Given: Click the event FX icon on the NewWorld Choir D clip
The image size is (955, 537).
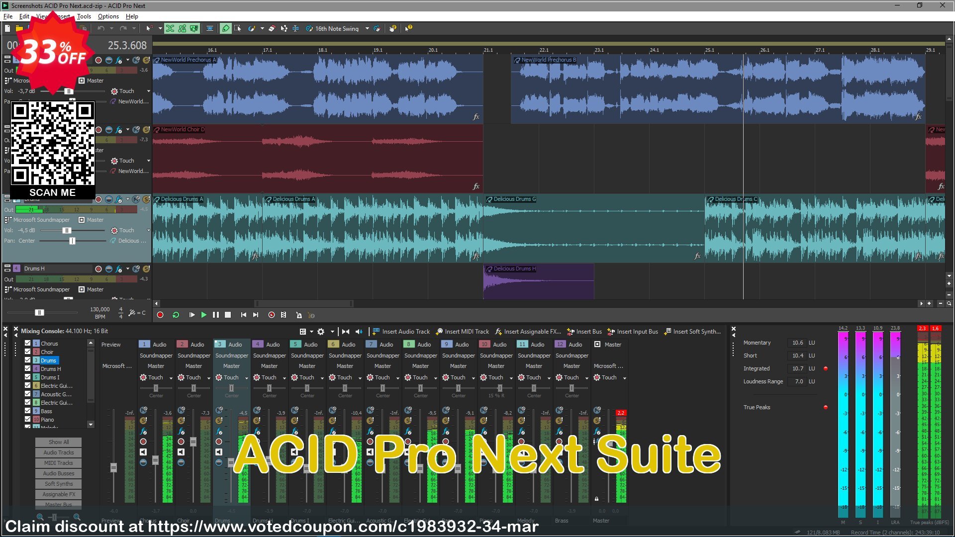Looking at the screenshot, I should (x=476, y=186).
